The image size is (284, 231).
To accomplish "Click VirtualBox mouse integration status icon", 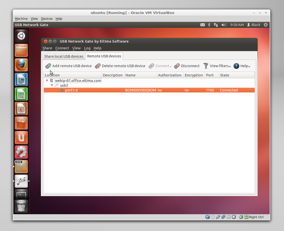I will [241, 217].
